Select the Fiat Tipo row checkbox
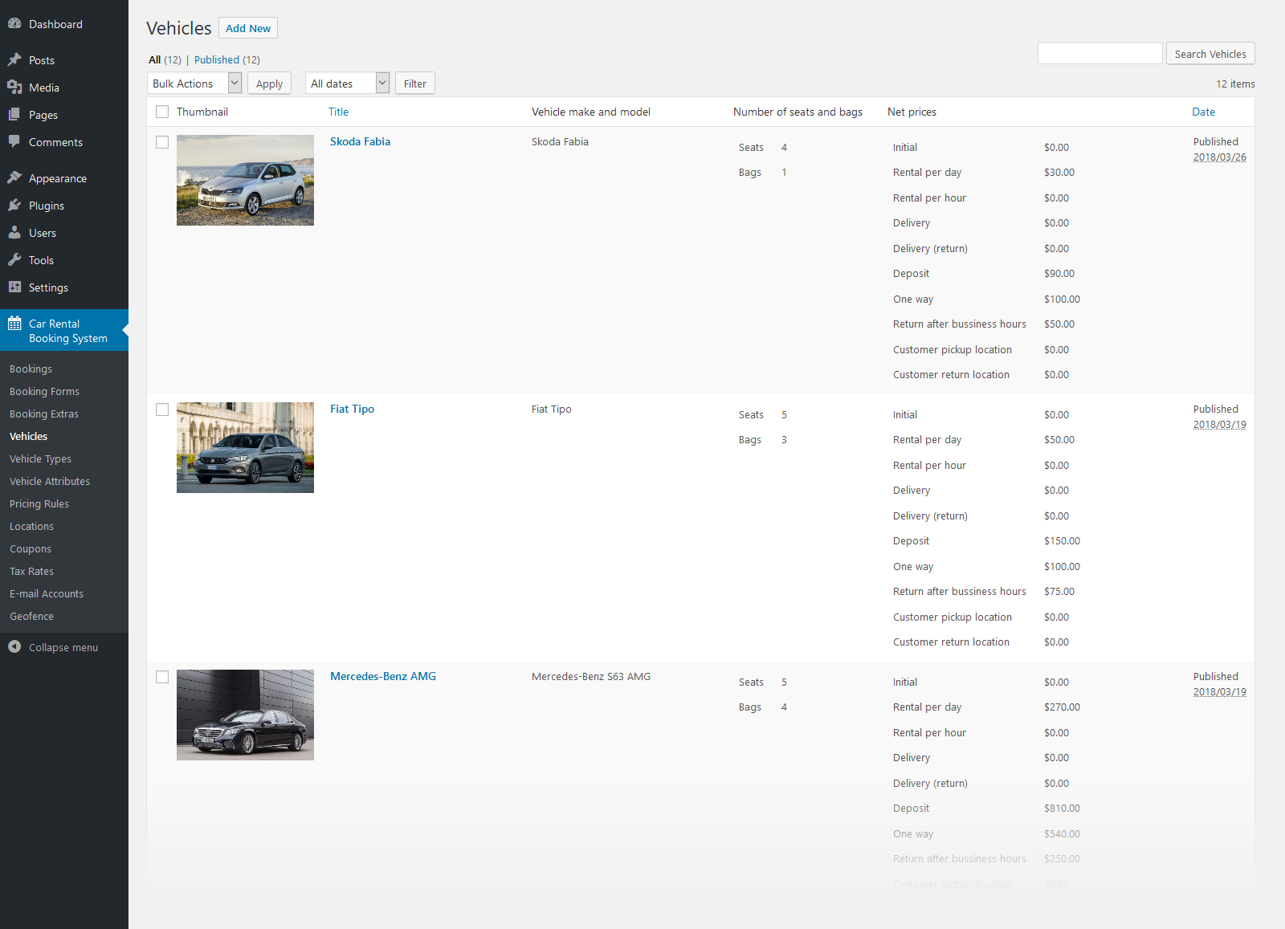This screenshot has width=1285, height=929. [x=162, y=409]
